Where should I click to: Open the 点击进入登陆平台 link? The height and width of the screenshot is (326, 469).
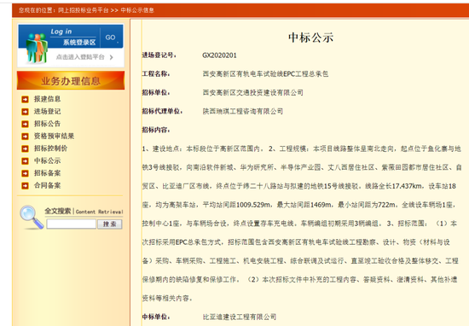(80, 57)
